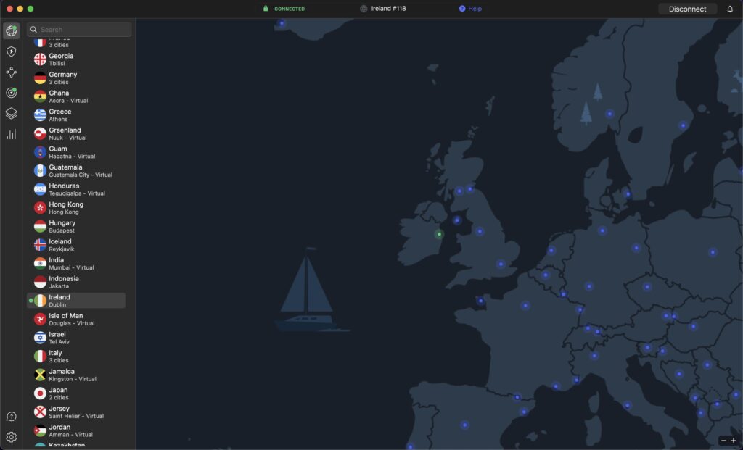Select Guam Hagatna - Virtual
The image size is (743, 450).
coord(75,152)
